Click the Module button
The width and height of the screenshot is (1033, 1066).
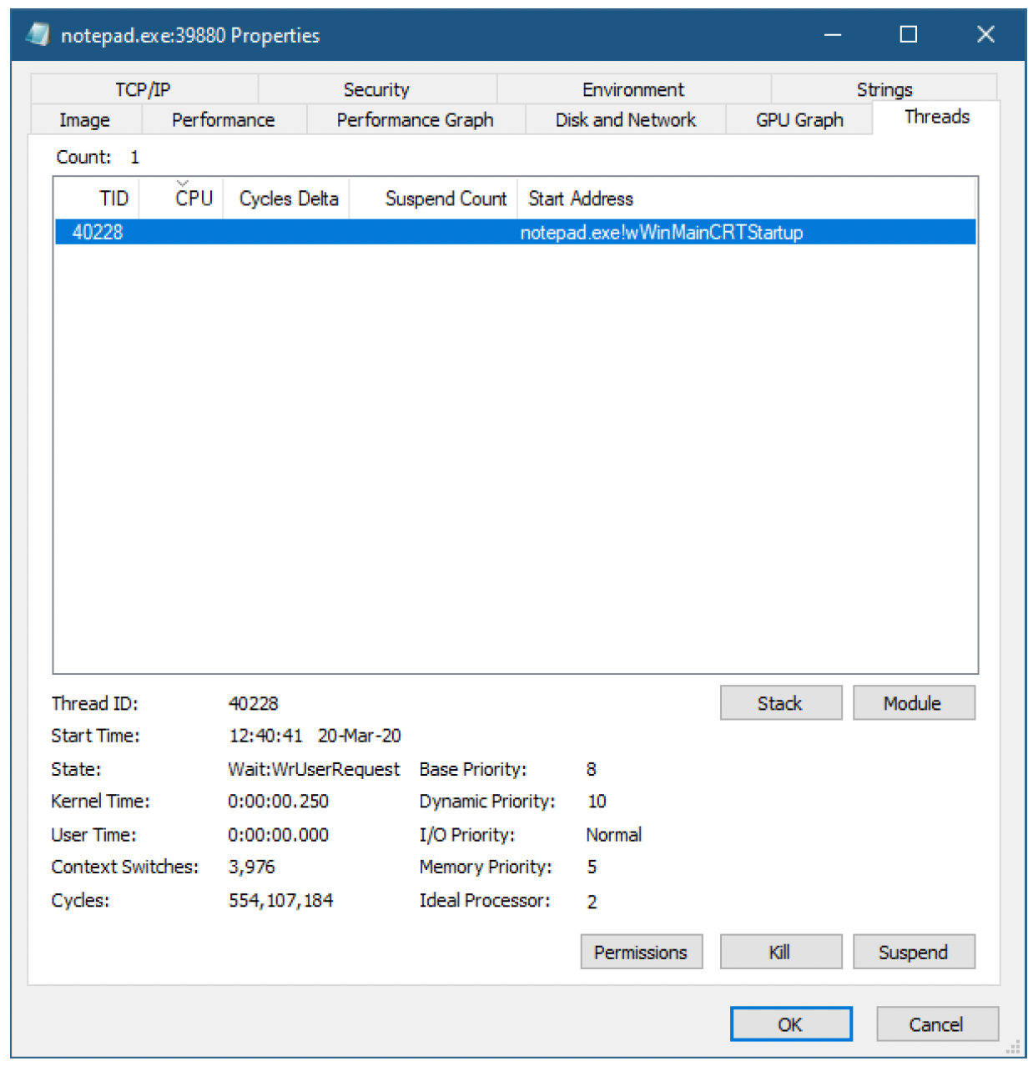pos(914,703)
